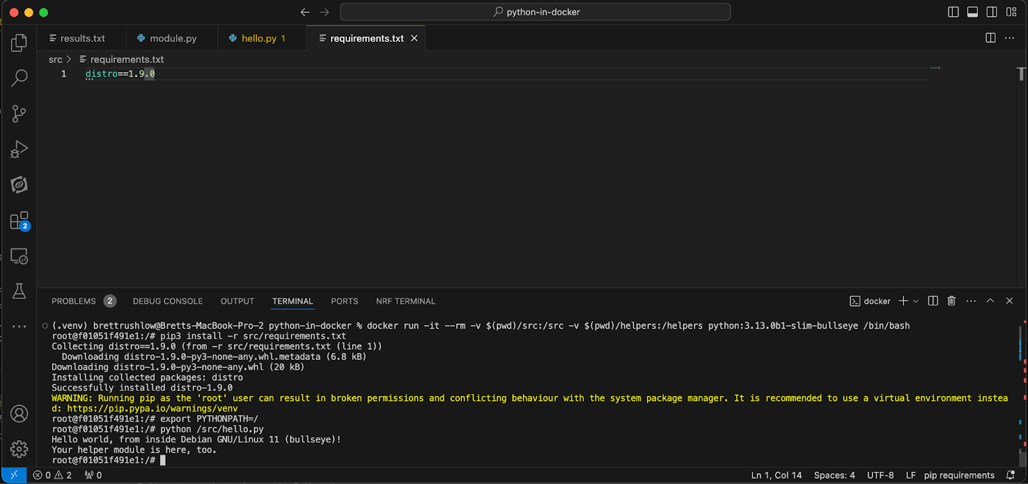1028x484 pixels.
Task: Toggle the primary side bar layout button
Action: (953, 12)
